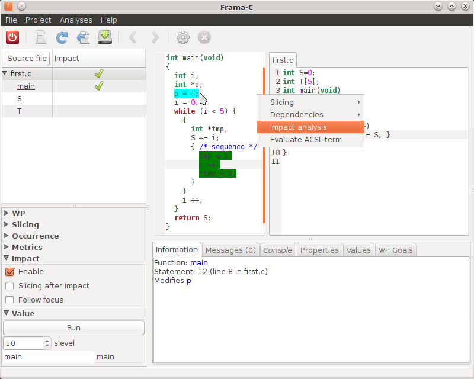Click the Frama-C orange window icon
Screen dimensions: 474x379
pyautogui.click(x=8, y=6)
